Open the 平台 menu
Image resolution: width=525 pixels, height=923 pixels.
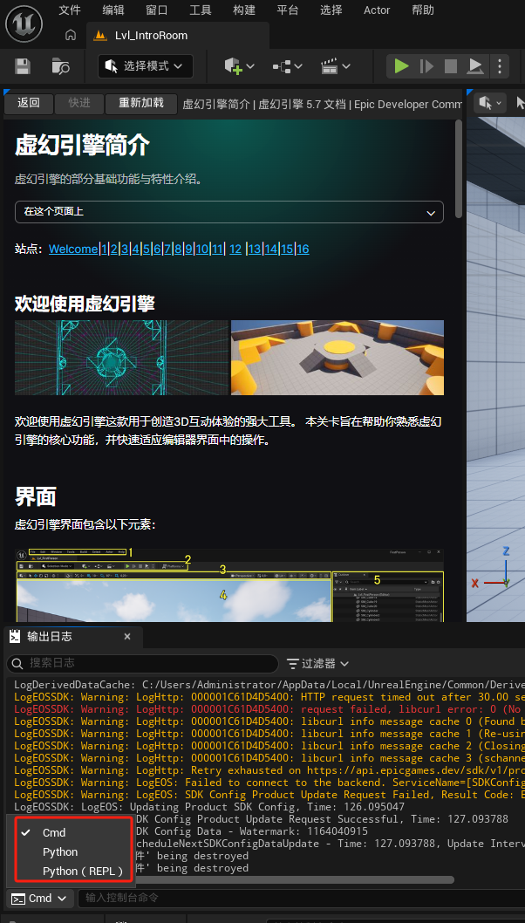click(x=287, y=10)
